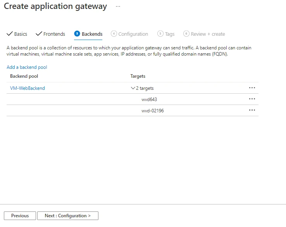
Task: Click the Add a backend pool link
Action: (x=27, y=67)
